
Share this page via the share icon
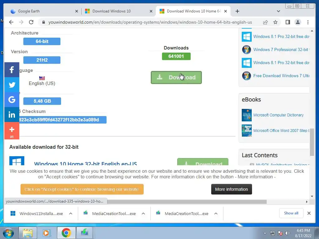coord(265,22)
